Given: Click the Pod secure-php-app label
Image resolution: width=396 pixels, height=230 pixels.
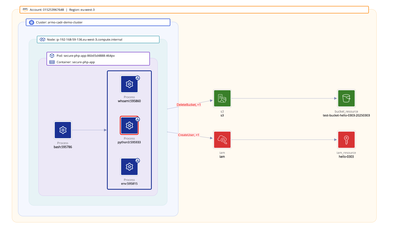Looking at the screenshot, I should point(85,56).
